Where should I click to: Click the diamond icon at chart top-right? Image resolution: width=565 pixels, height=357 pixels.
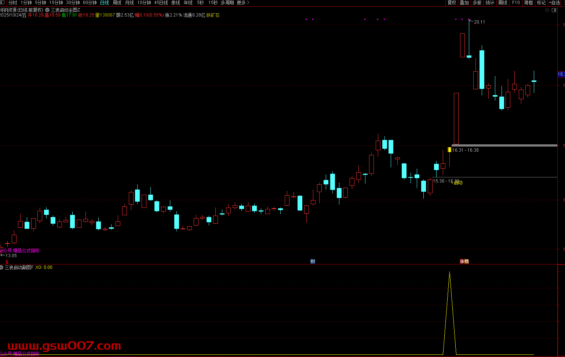[x=547, y=10]
